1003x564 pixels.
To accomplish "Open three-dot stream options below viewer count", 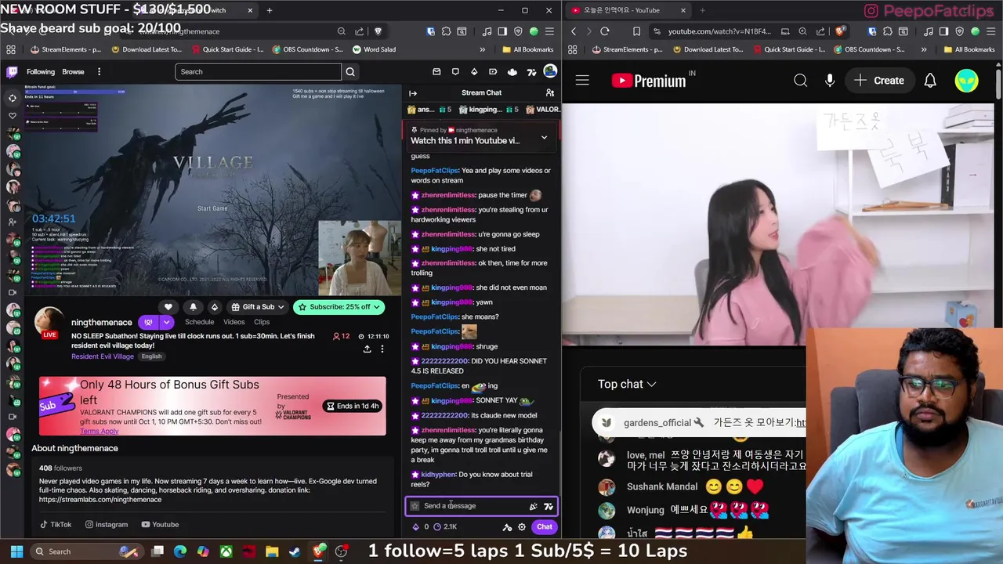I will tap(382, 349).
